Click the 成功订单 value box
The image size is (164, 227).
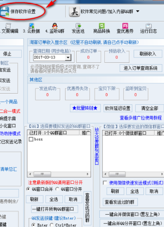pos(89,57)
